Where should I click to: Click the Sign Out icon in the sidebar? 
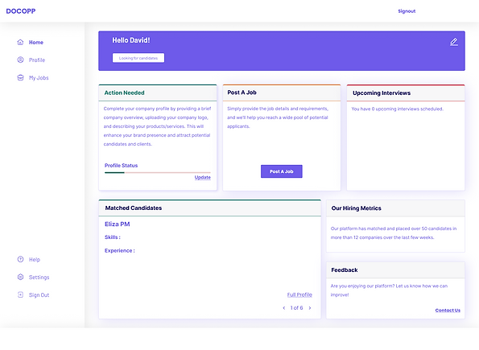pos(20,294)
